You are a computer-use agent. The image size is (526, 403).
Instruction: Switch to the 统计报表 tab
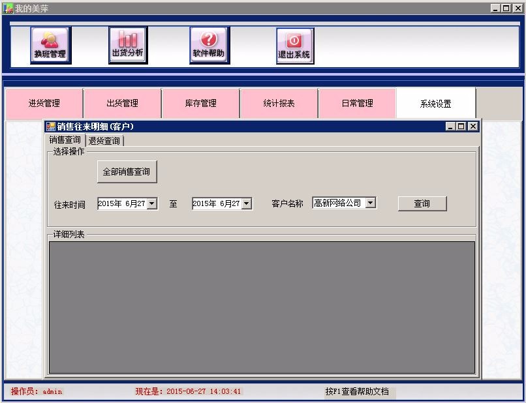pyautogui.click(x=279, y=103)
